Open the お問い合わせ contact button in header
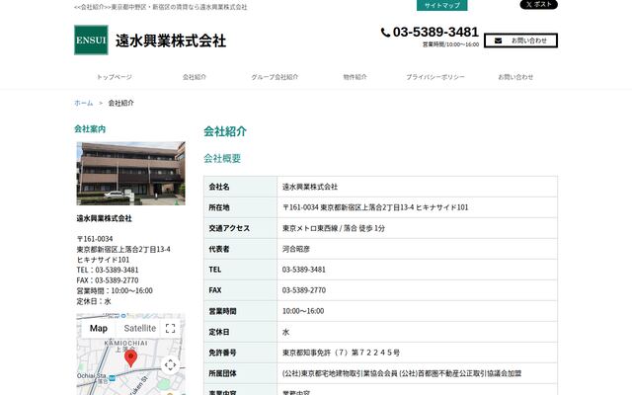Image resolution: width=632 pixels, height=395 pixels. pos(520,40)
